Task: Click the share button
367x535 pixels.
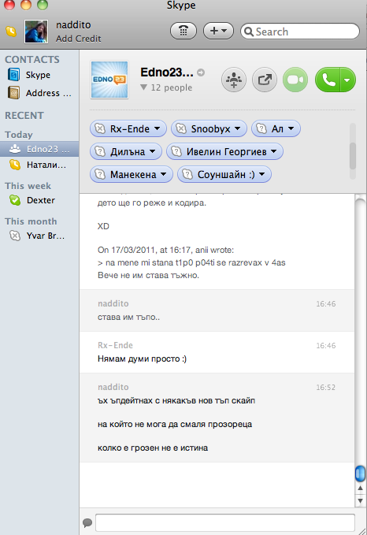Action: [265, 80]
